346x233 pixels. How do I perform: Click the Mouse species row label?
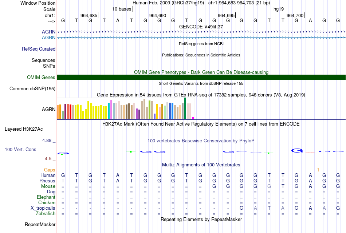click(x=48, y=186)
